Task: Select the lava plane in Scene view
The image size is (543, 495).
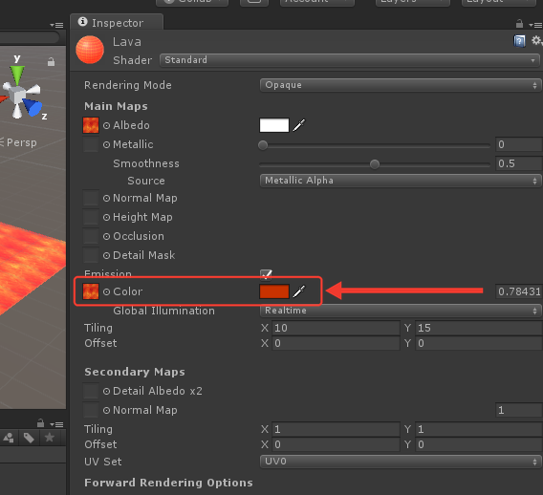Action: point(28,265)
